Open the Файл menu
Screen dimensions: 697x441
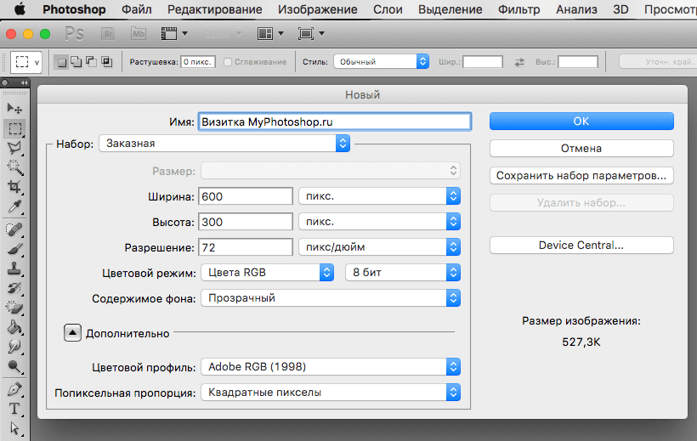click(136, 10)
